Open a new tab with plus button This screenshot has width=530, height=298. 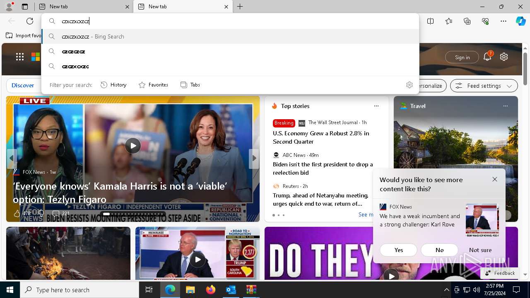[x=240, y=7]
